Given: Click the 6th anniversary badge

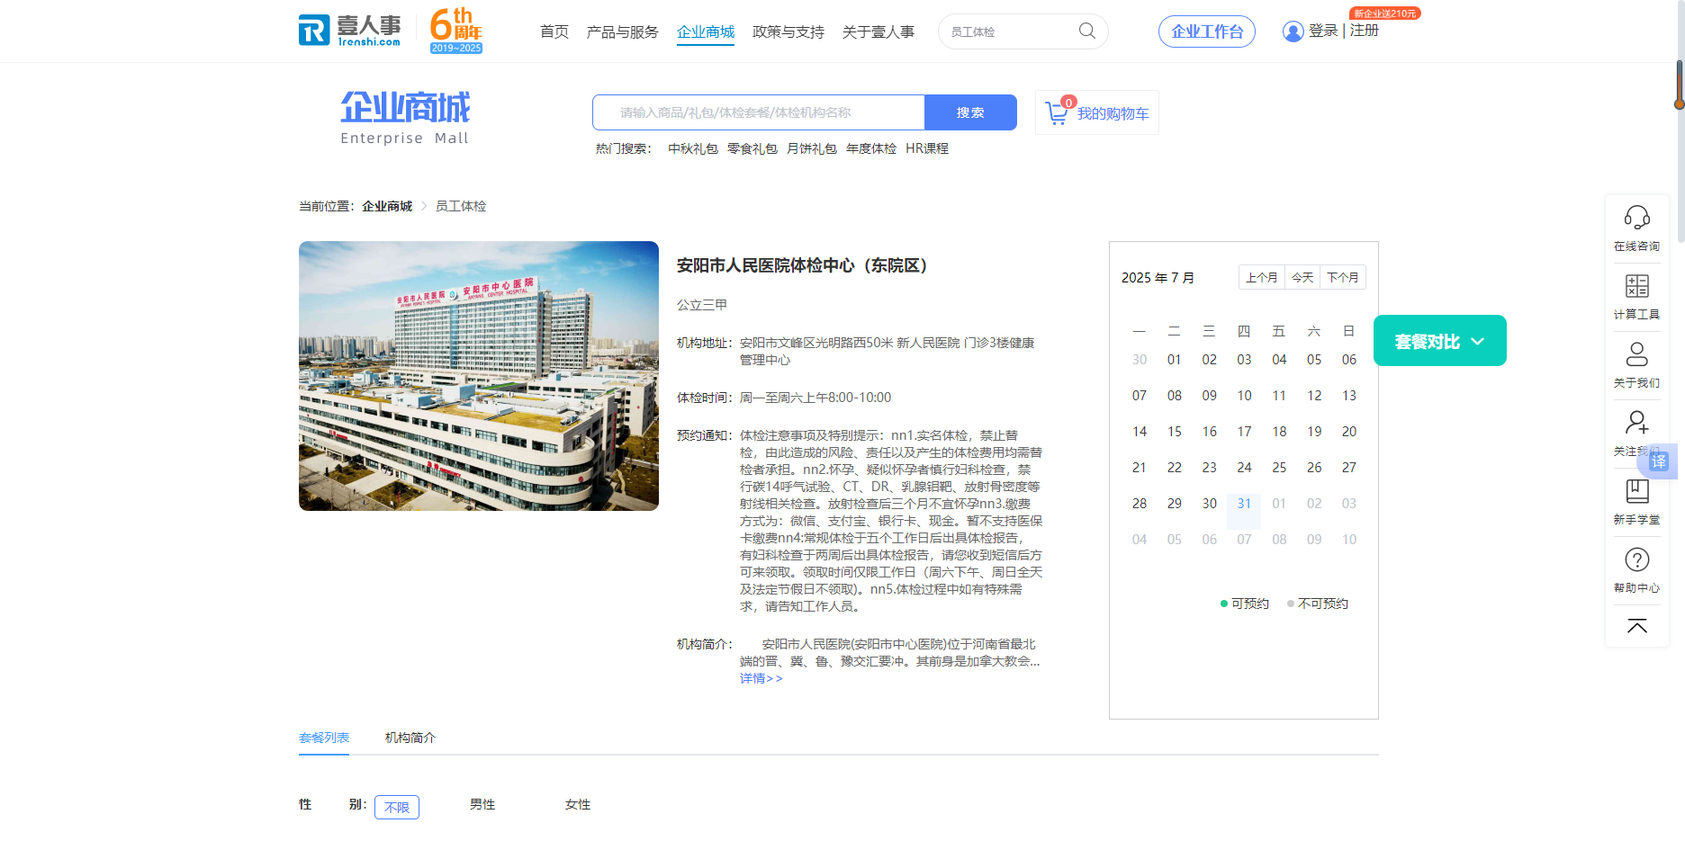Looking at the screenshot, I should pyautogui.click(x=456, y=31).
